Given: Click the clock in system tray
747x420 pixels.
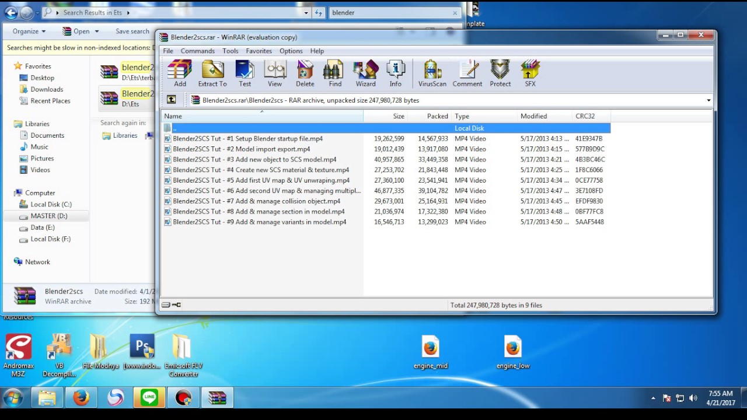Looking at the screenshot, I should click(x=720, y=398).
